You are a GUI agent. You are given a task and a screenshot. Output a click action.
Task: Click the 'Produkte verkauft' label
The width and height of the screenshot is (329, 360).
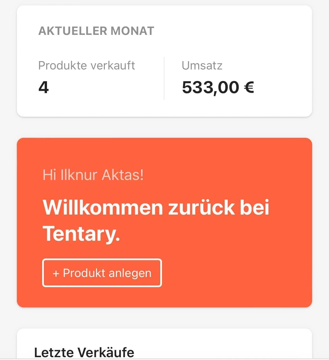[87, 66]
